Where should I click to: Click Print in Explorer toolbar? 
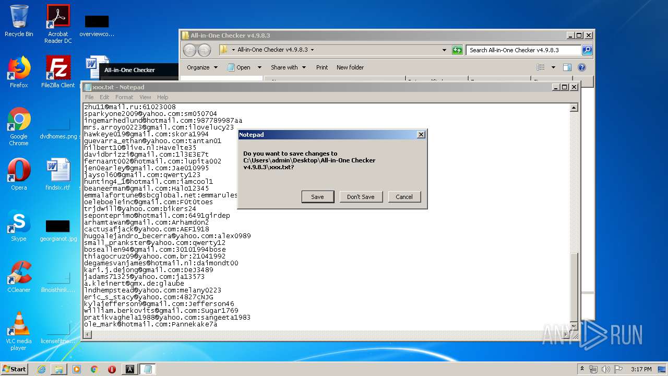coord(322,67)
